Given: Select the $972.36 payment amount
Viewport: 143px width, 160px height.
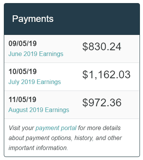Looking at the screenshot, I should [102, 103].
